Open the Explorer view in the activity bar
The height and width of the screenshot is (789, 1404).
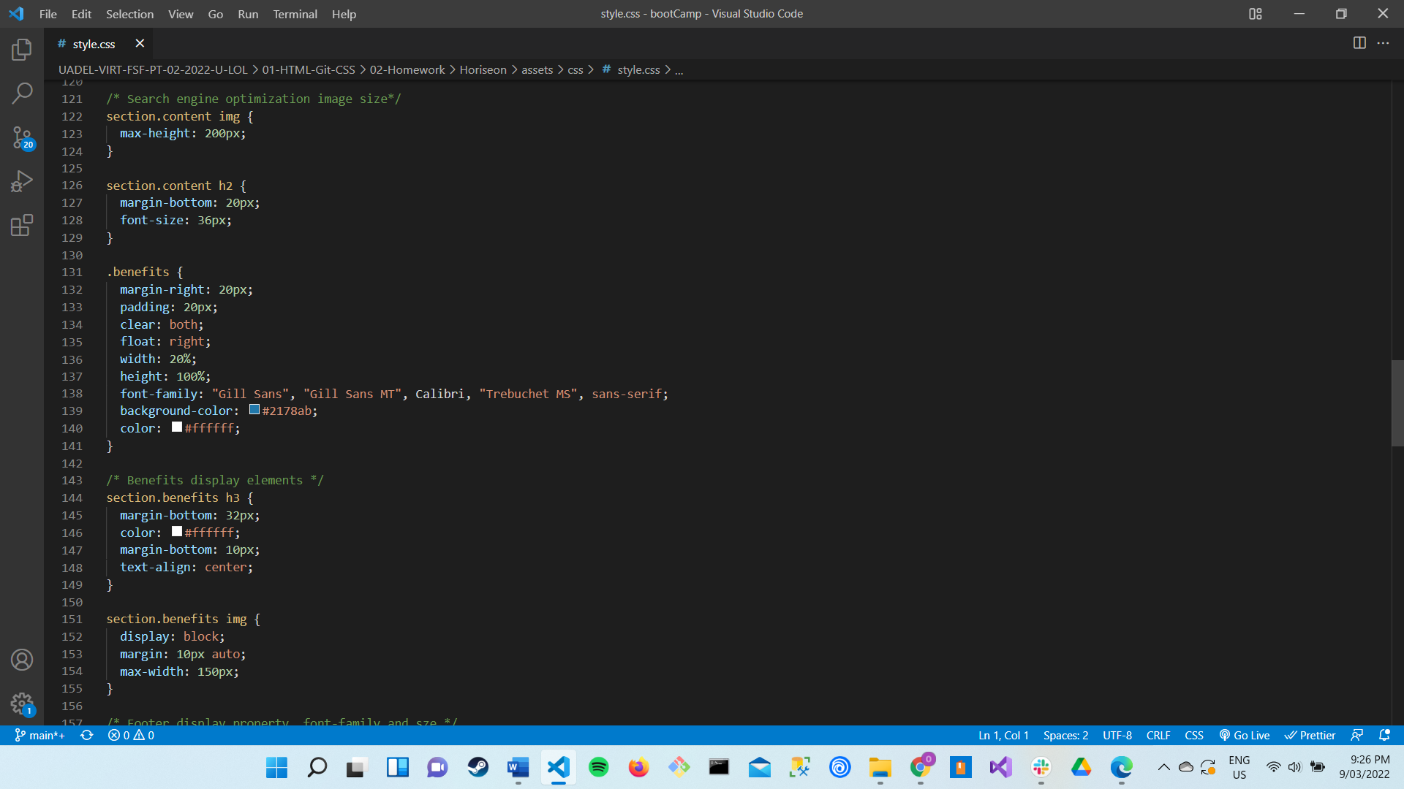pos(21,49)
